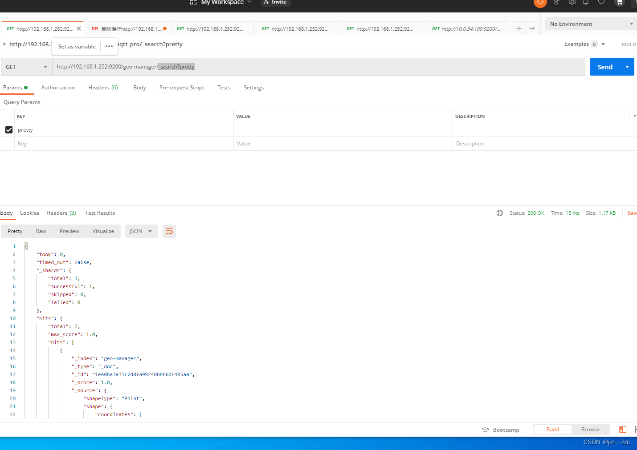The width and height of the screenshot is (637, 450).
Task: Click the Size 1.17 KB value
Action: click(607, 213)
